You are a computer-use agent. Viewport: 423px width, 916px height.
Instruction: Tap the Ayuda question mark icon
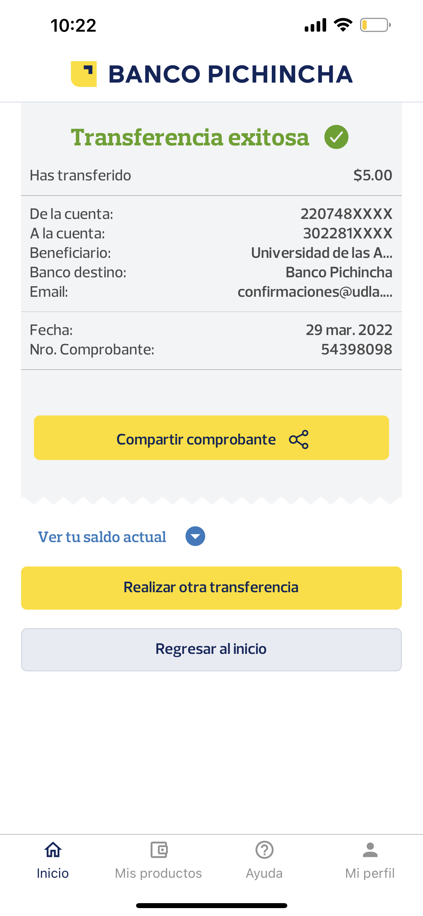tap(264, 850)
